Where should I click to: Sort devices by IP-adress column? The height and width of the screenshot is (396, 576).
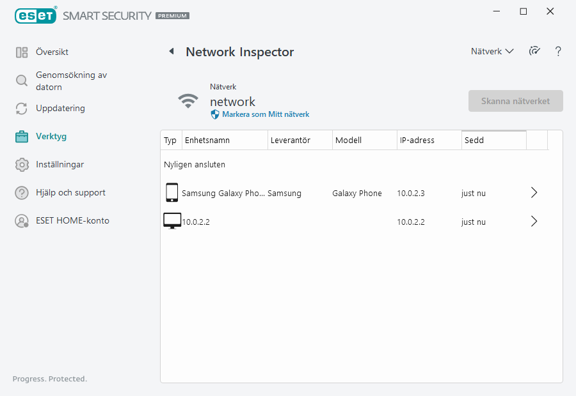coord(429,141)
